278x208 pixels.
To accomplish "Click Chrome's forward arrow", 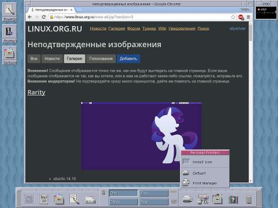I will (37, 17).
